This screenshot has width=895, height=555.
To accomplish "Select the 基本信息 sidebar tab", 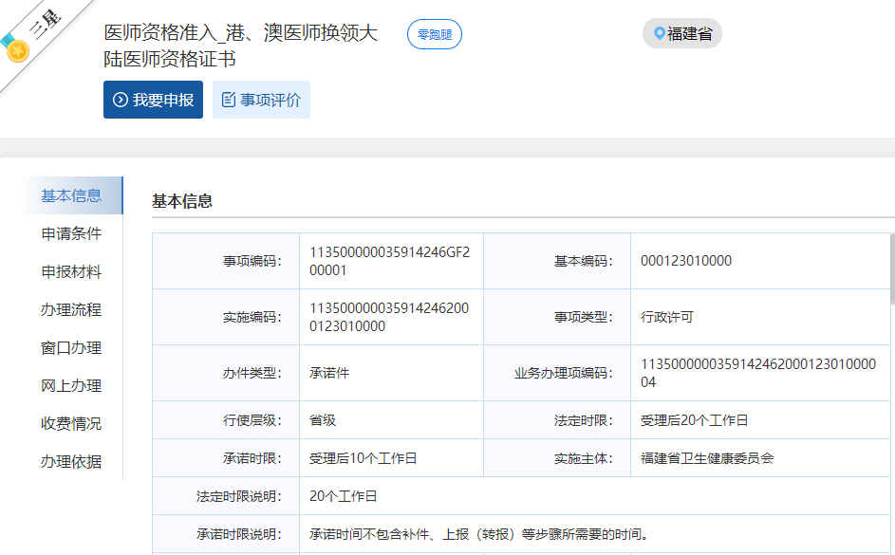I will point(71,195).
